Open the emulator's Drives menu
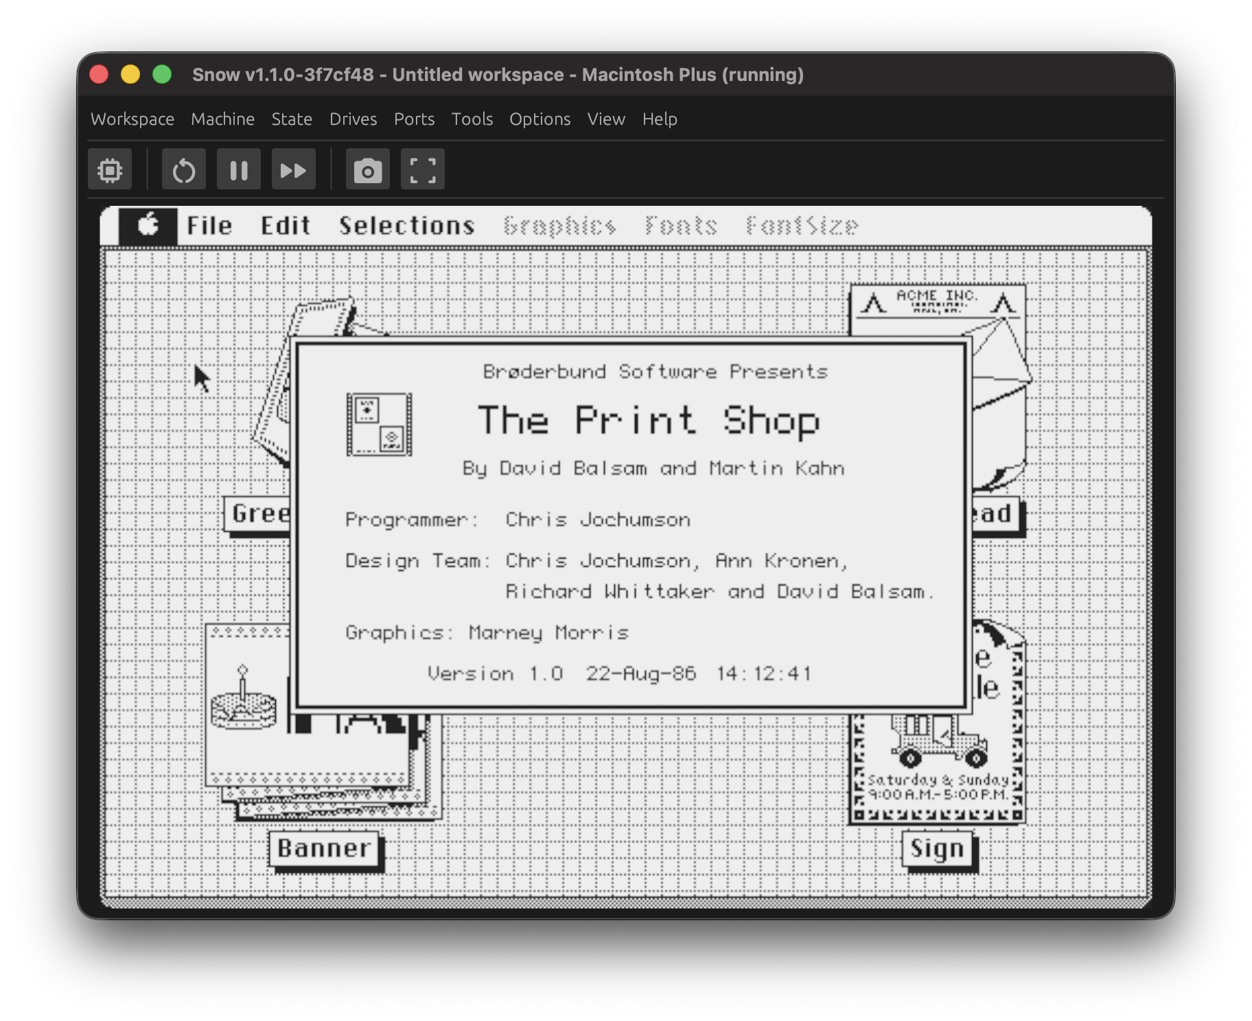This screenshot has width=1252, height=1021. click(353, 119)
